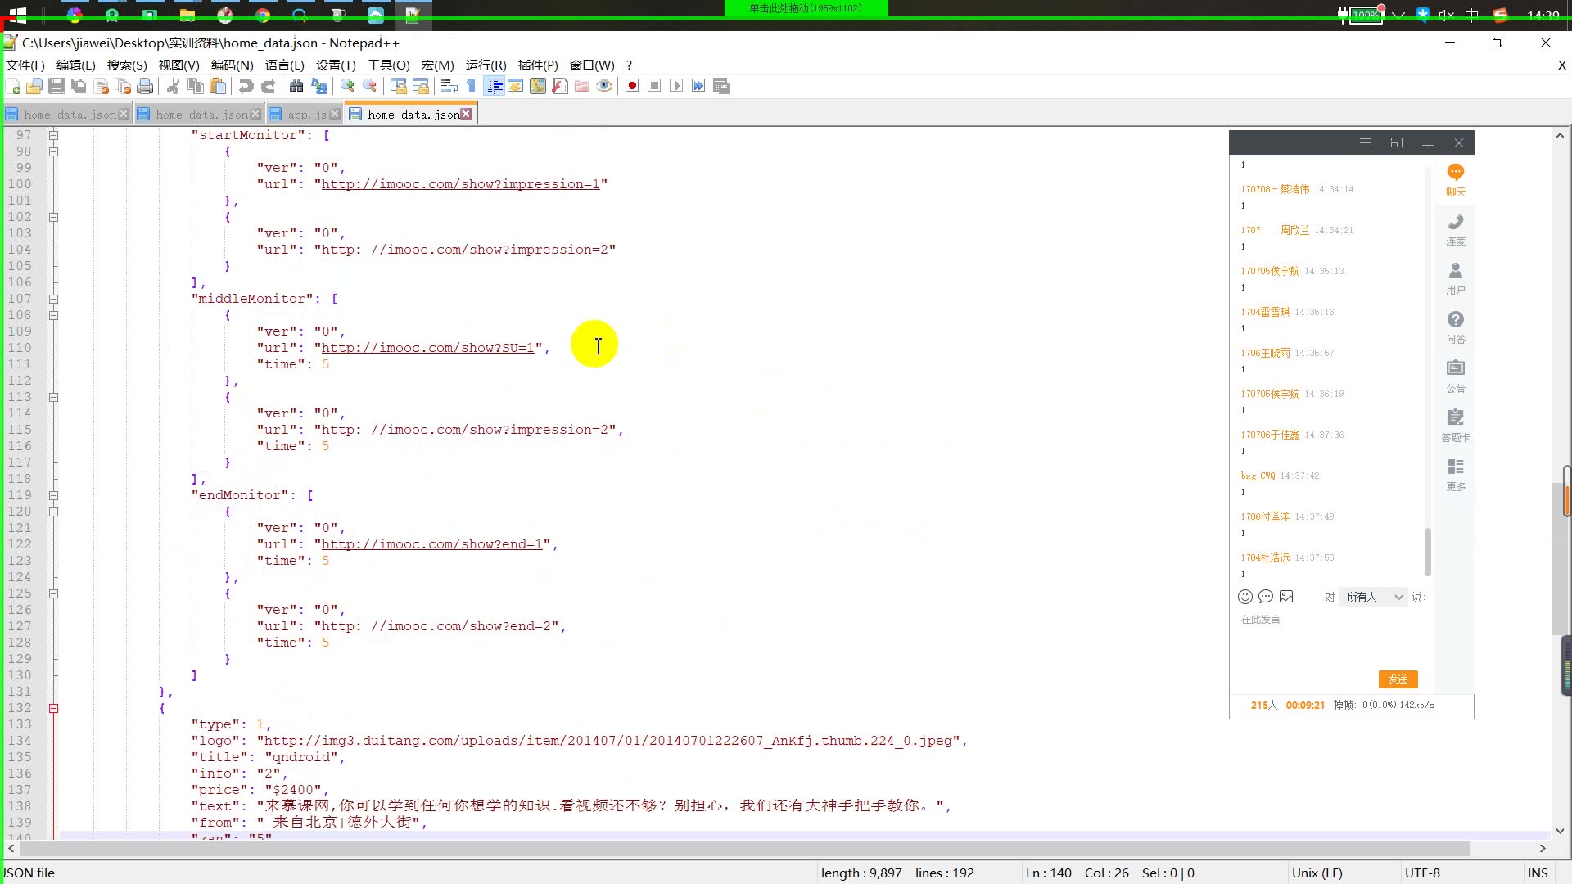
Task: Click the emoji smiley icon in chat
Action: [x=1245, y=597]
